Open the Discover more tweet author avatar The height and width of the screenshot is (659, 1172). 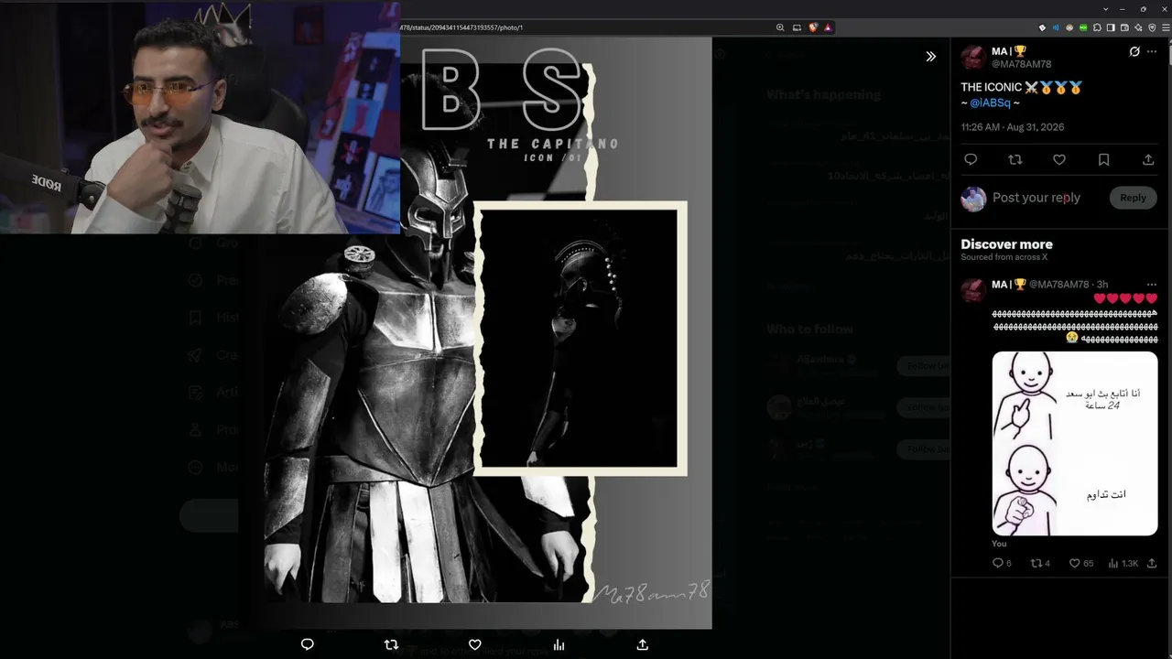pyautogui.click(x=973, y=290)
